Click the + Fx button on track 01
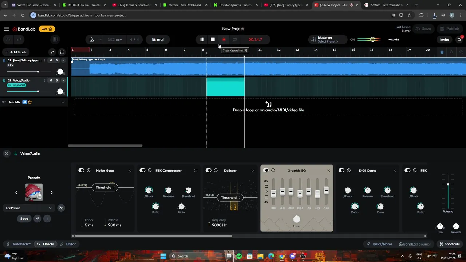Image resolution: width=466 pixels, height=262 pixels. click(x=11, y=65)
